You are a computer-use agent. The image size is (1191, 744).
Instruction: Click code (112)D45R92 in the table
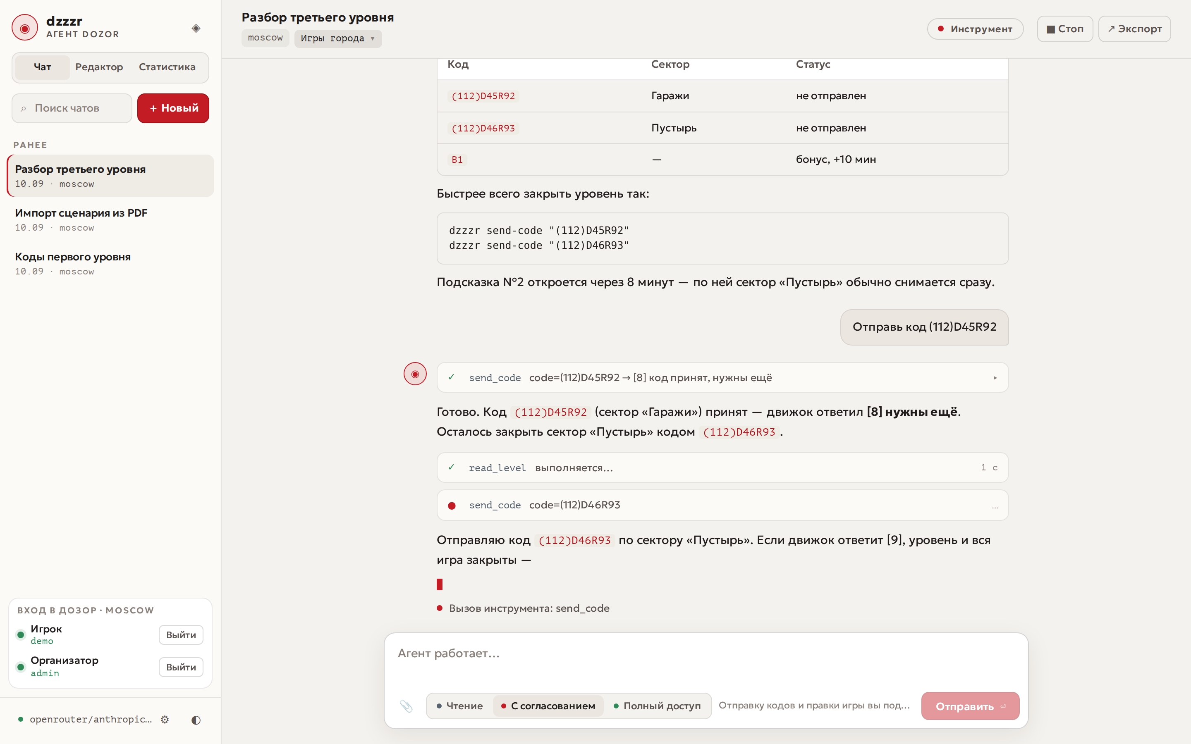(483, 96)
